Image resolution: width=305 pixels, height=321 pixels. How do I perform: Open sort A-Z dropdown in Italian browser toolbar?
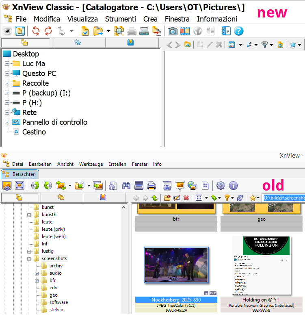[256, 45]
